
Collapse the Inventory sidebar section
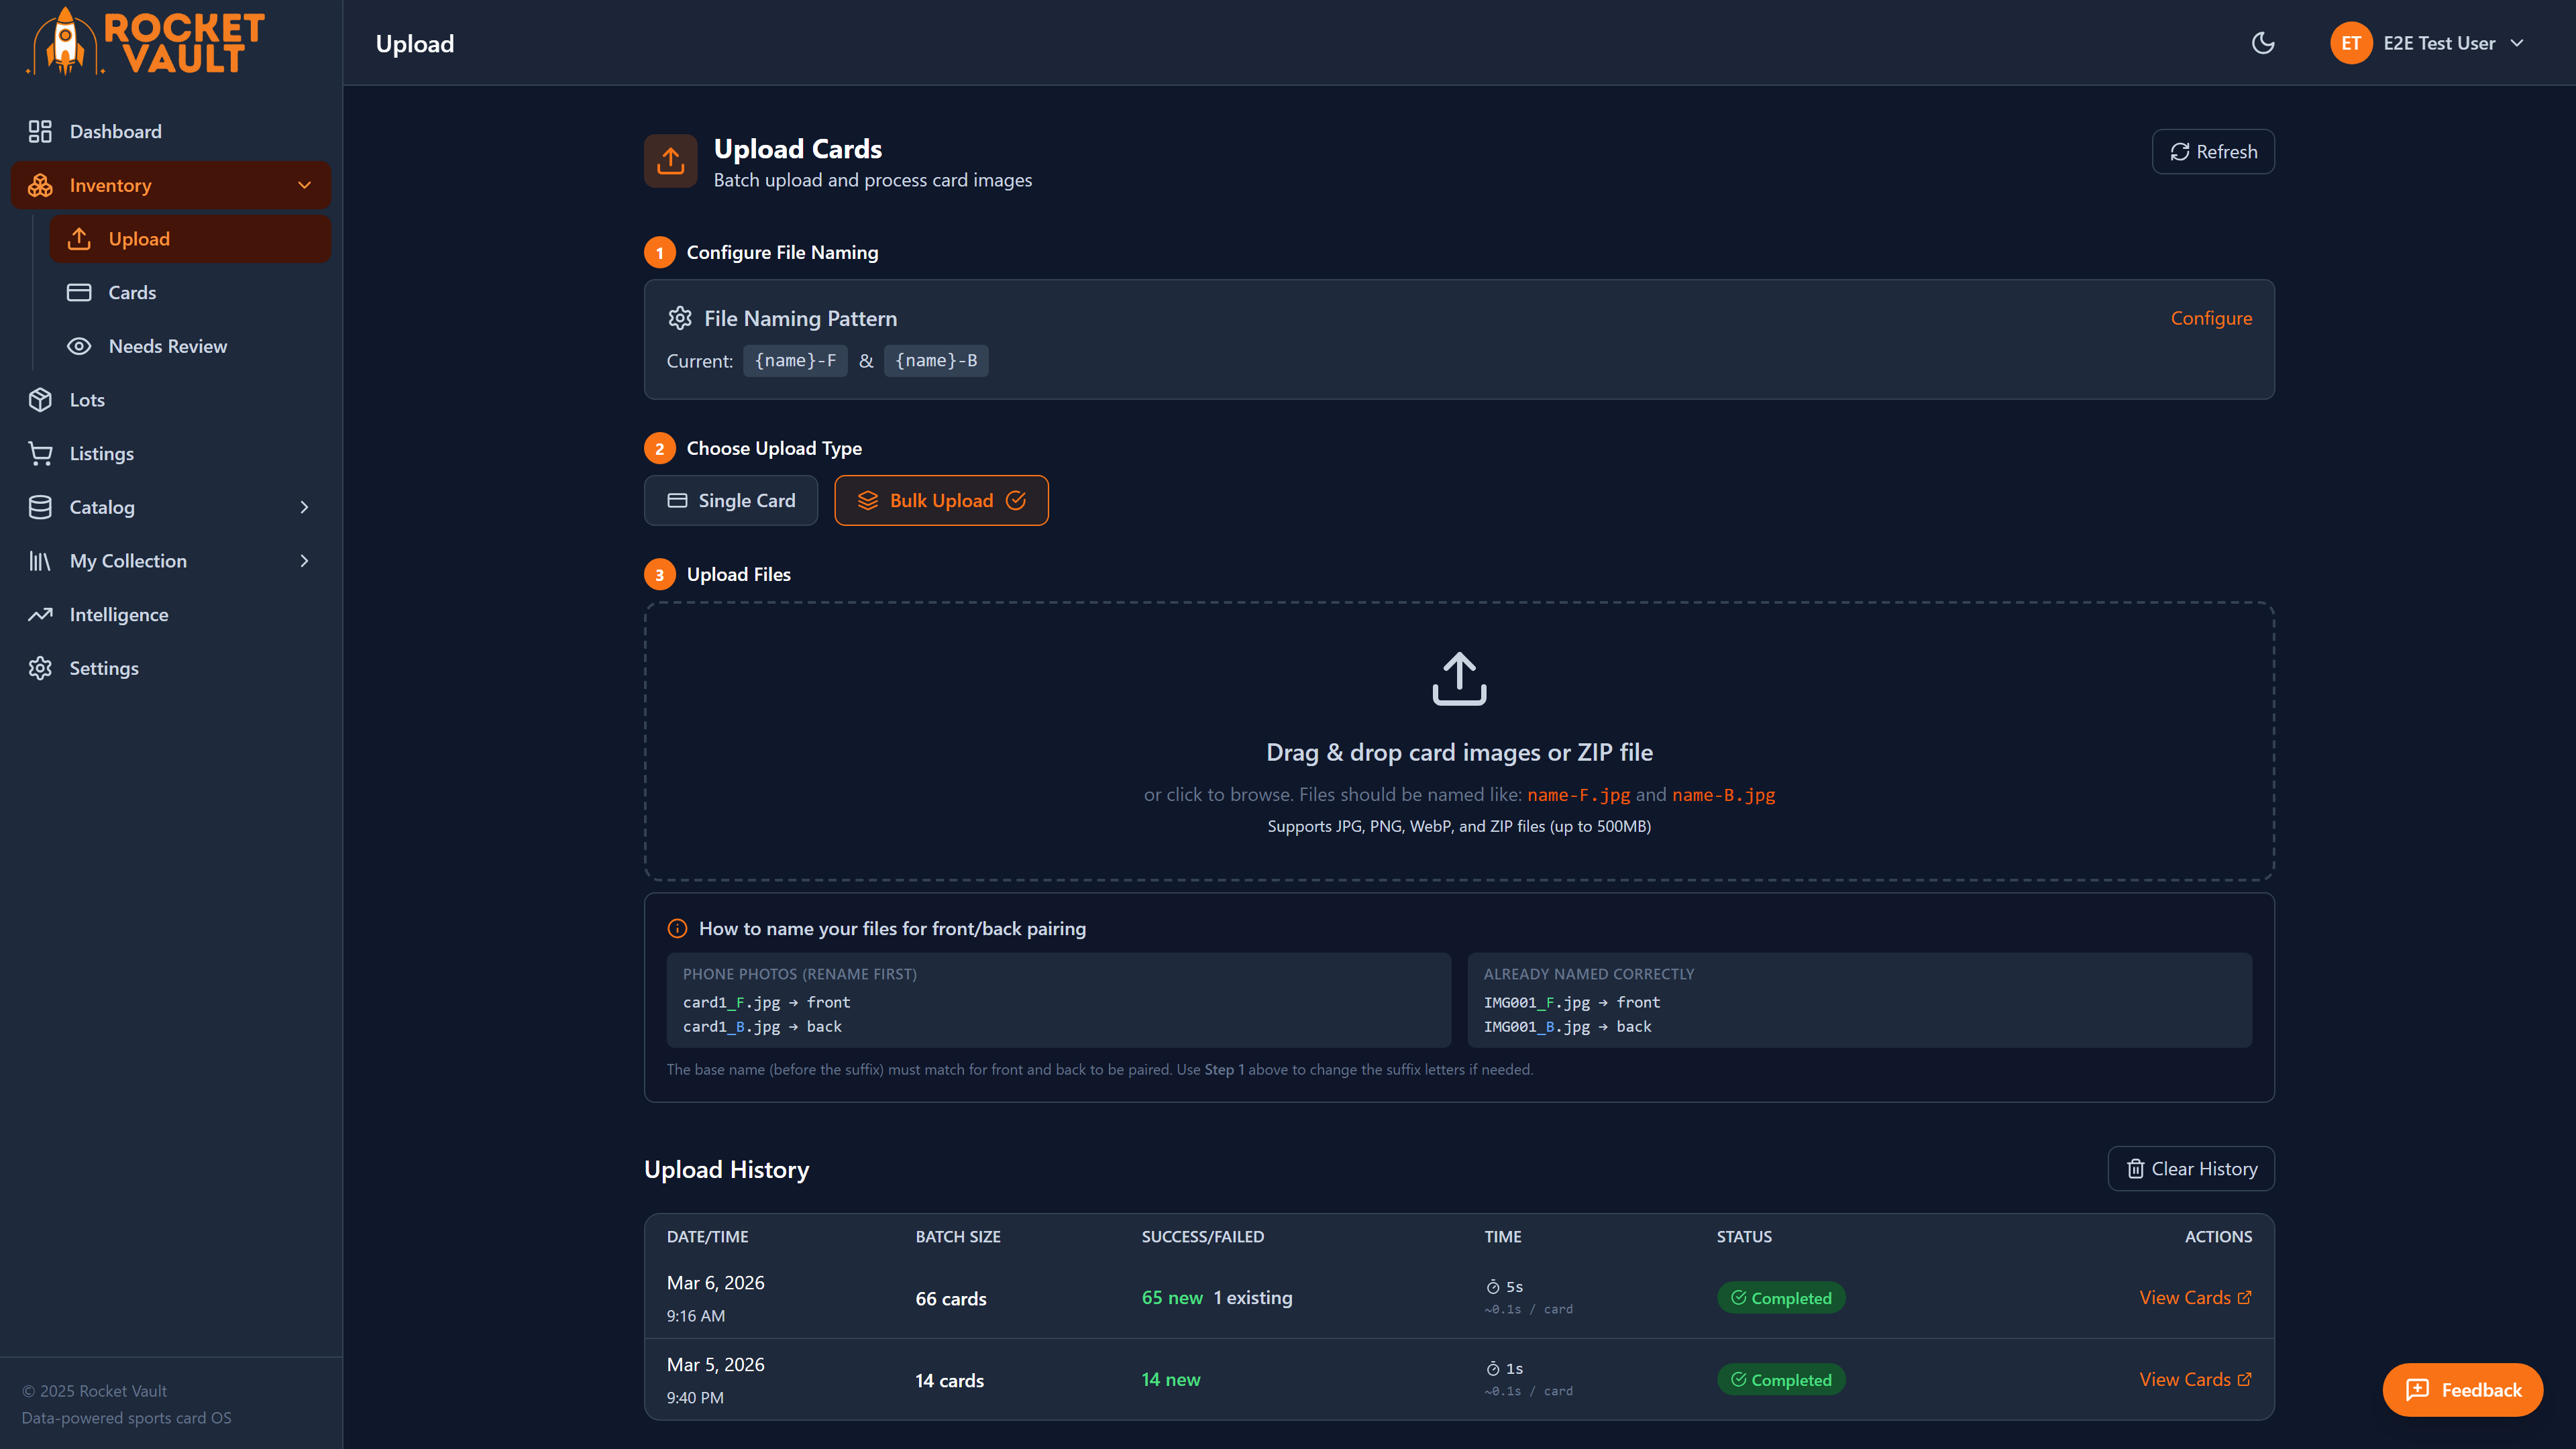(304, 185)
